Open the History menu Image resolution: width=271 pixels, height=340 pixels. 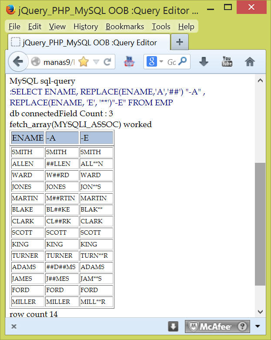pos(86,27)
